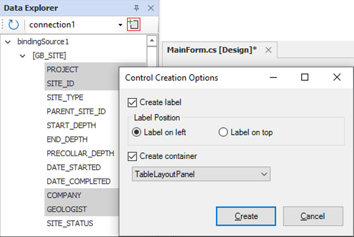Collapse the [GB_SITE] table node
354x237 pixels.
(22, 56)
